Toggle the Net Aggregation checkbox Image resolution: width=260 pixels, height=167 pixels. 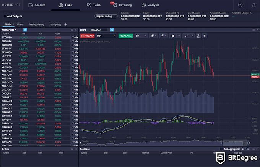point(221,149)
